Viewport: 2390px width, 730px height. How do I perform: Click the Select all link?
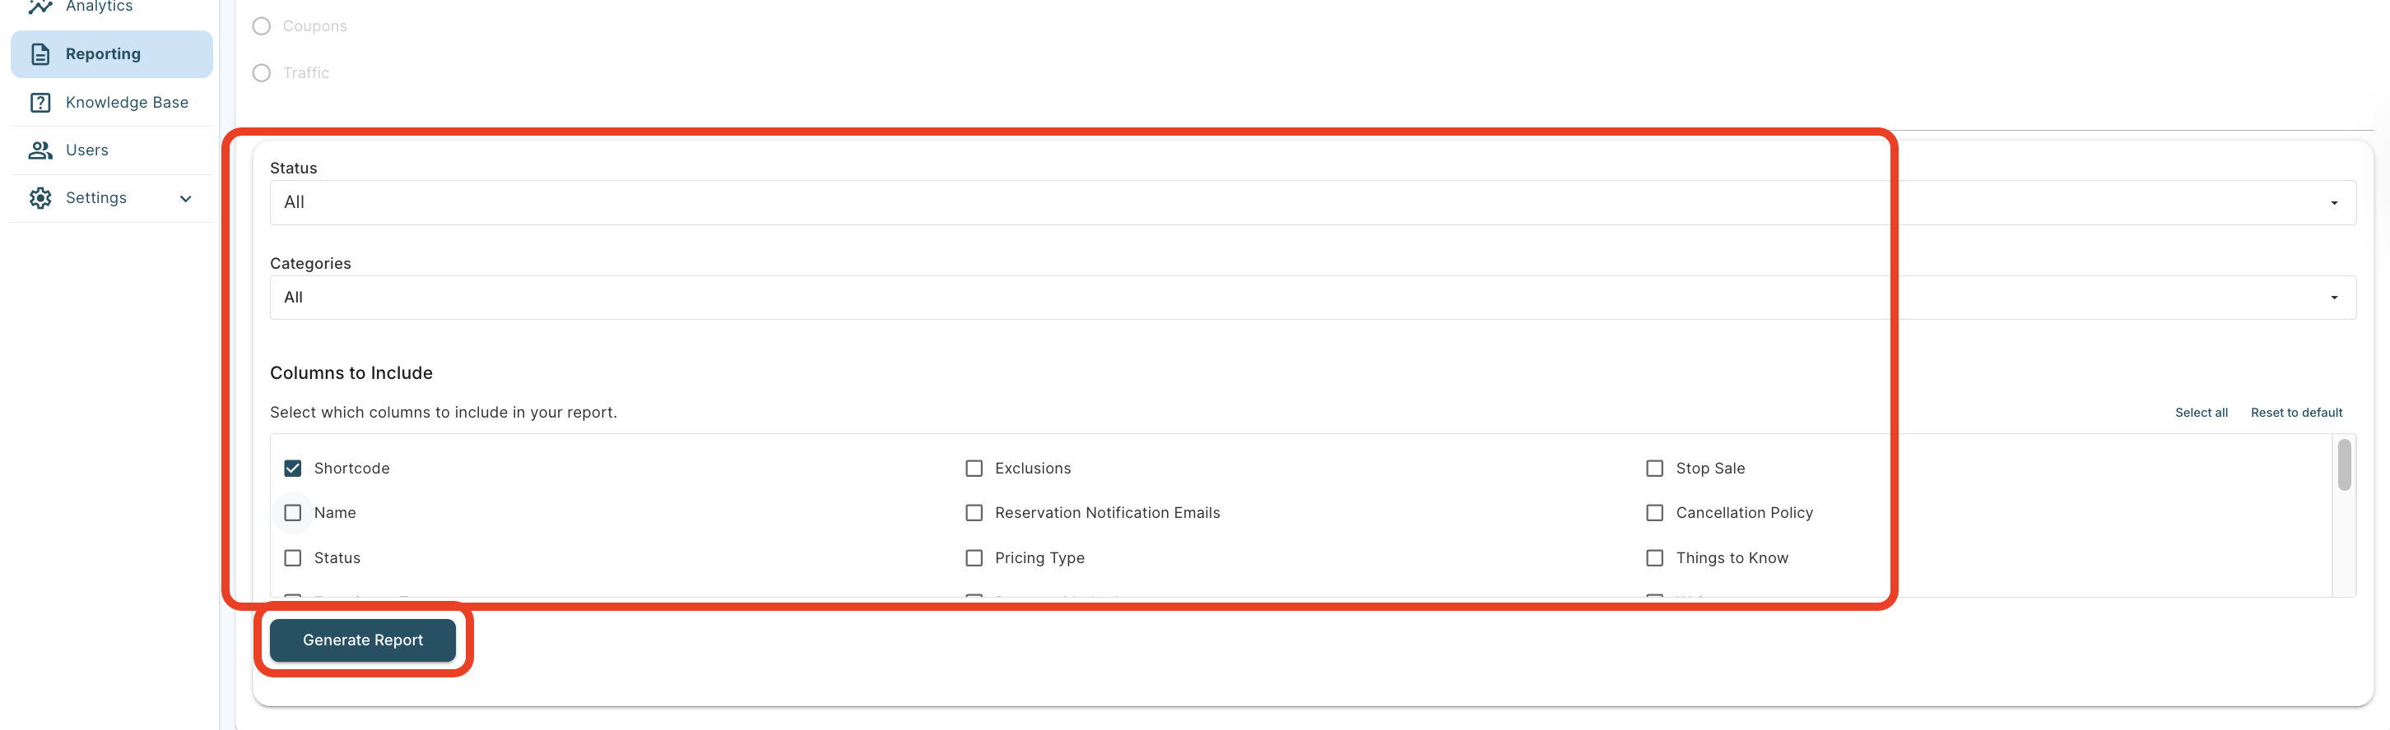click(2201, 414)
